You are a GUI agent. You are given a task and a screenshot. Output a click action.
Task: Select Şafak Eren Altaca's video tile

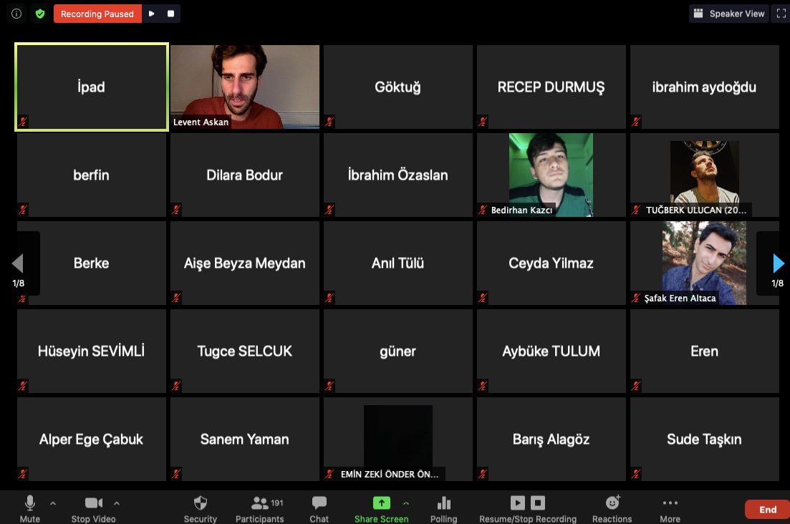pos(704,263)
